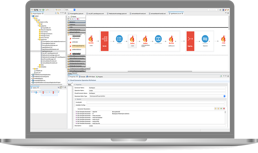The width and height of the screenshot is (258, 153).
Task: Click the Save icon in main toolbar
Action: click(35, 10)
